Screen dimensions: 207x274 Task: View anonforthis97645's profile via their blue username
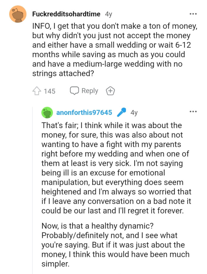pyautogui.click(x=84, y=112)
